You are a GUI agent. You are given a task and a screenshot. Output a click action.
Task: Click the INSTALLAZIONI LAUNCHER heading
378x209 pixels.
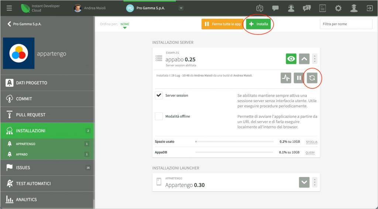[176, 168]
